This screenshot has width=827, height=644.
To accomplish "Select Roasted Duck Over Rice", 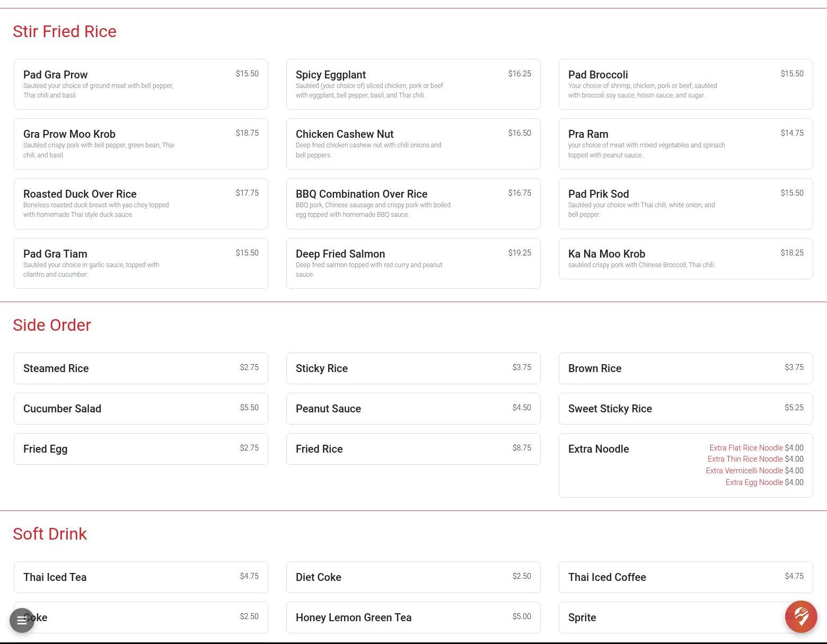I will click(141, 204).
